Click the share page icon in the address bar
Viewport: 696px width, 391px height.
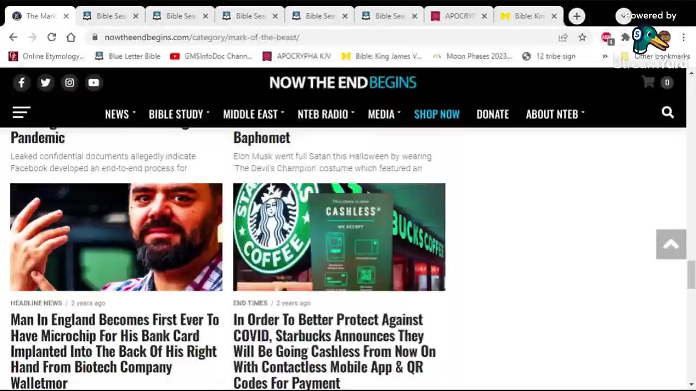[x=563, y=37]
